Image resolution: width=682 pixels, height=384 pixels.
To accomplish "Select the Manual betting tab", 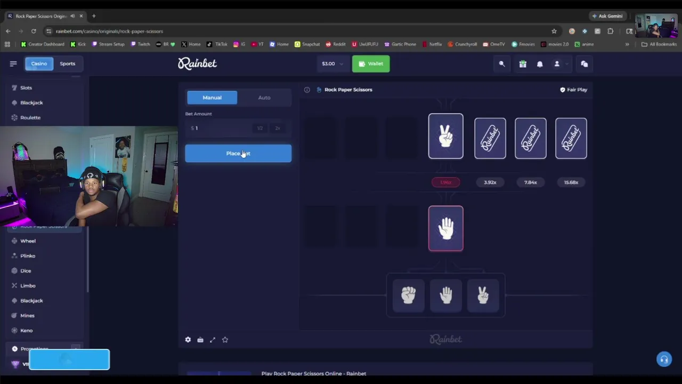I will coord(212,98).
